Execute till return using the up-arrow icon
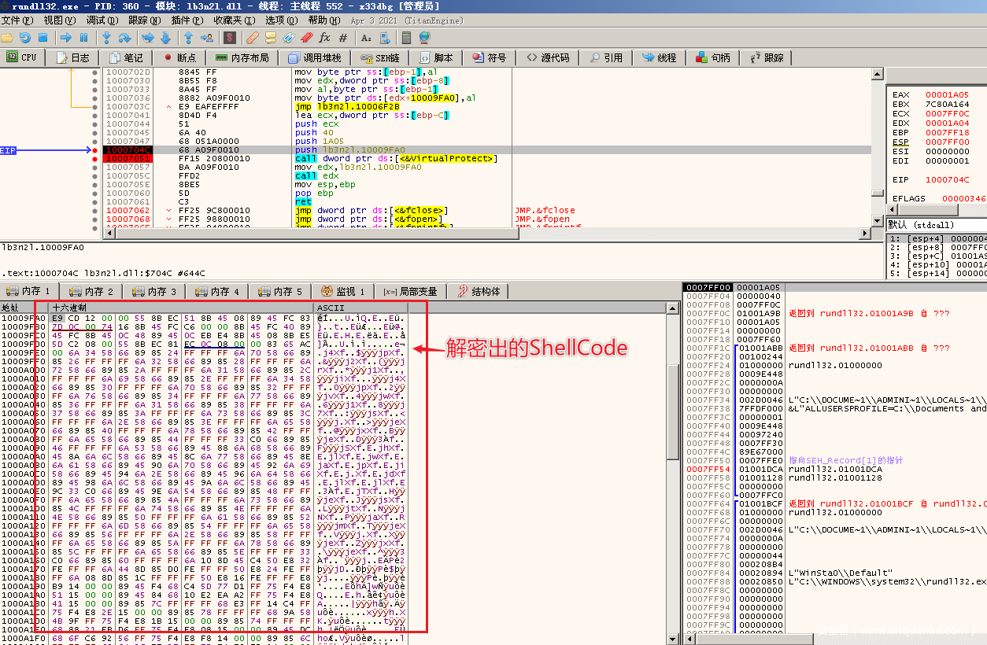This screenshot has height=645, width=987. [189, 37]
